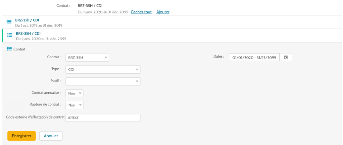Select BRZ-25h / CDI contract row title

pos(27,20)
